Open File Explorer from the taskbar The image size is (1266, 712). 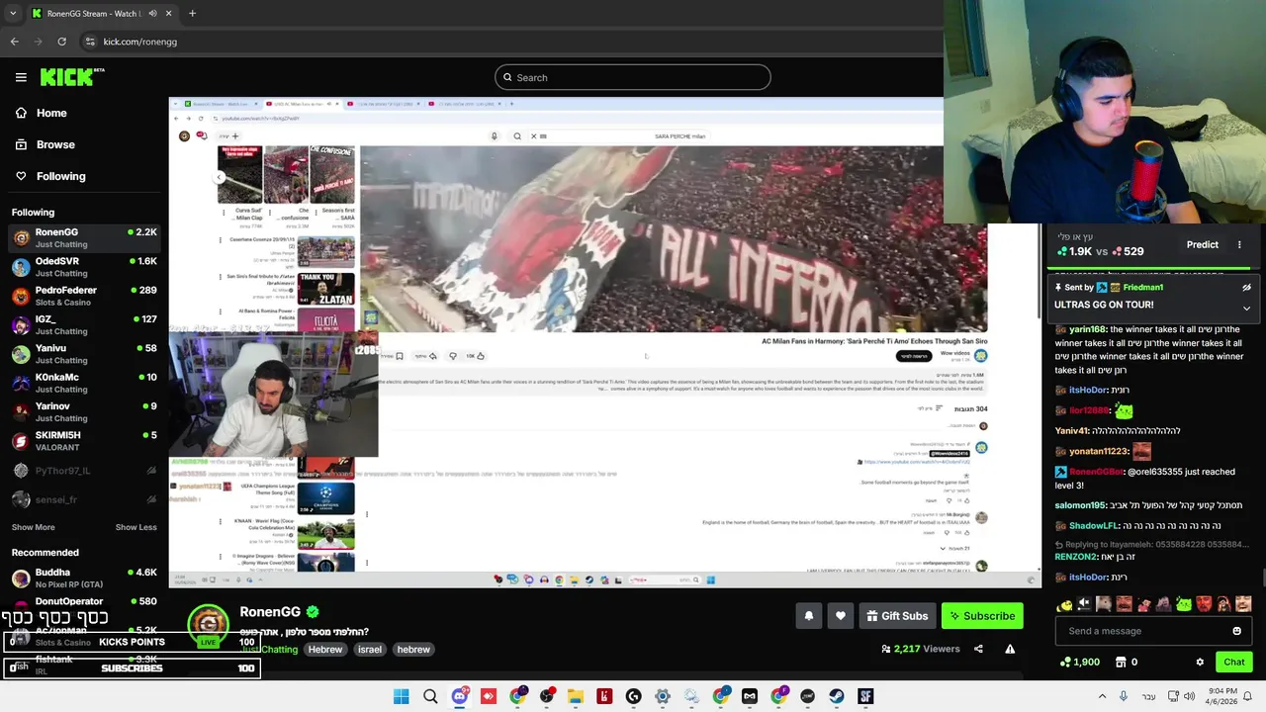click(576, 696)
